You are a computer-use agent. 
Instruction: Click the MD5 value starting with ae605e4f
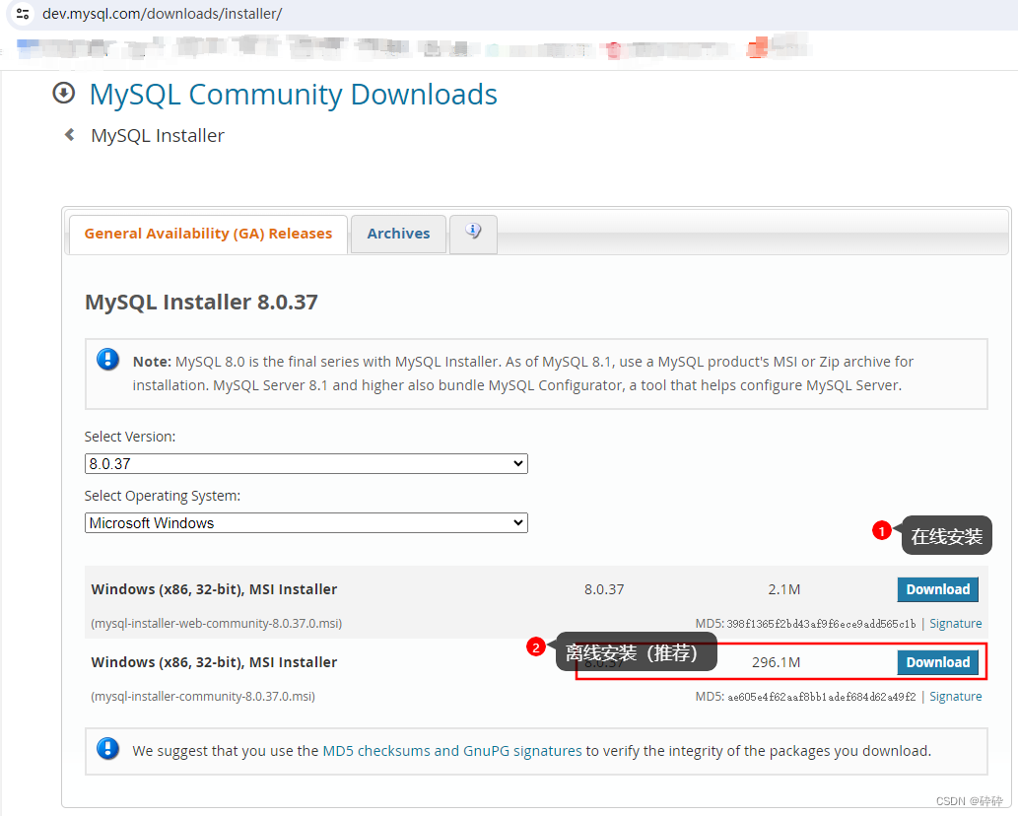821,697
